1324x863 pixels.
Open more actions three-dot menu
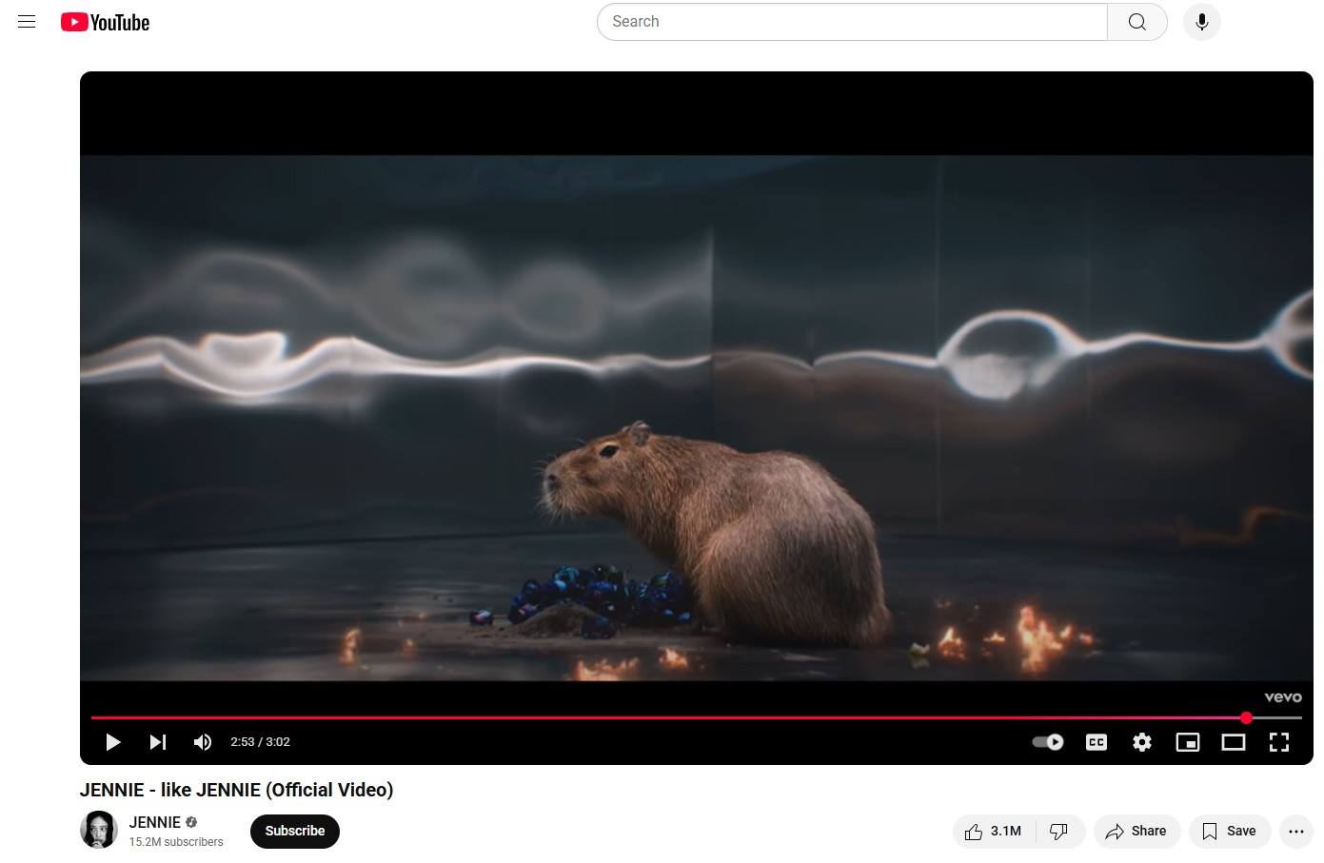click(x=1295, y=832)
